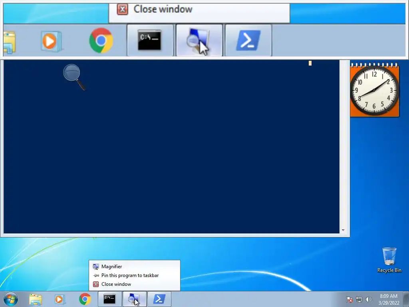Screen dimensions: 409x307
Task: Click the floating magnifying glass icon
Action: [74, 77]
